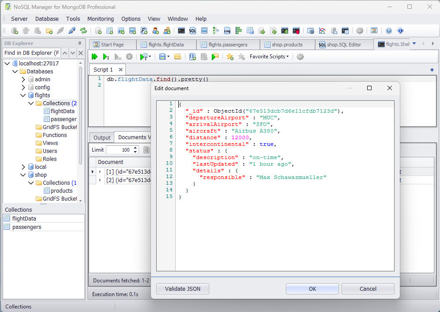Click the Open script folder icon

(x=177, y=57)
